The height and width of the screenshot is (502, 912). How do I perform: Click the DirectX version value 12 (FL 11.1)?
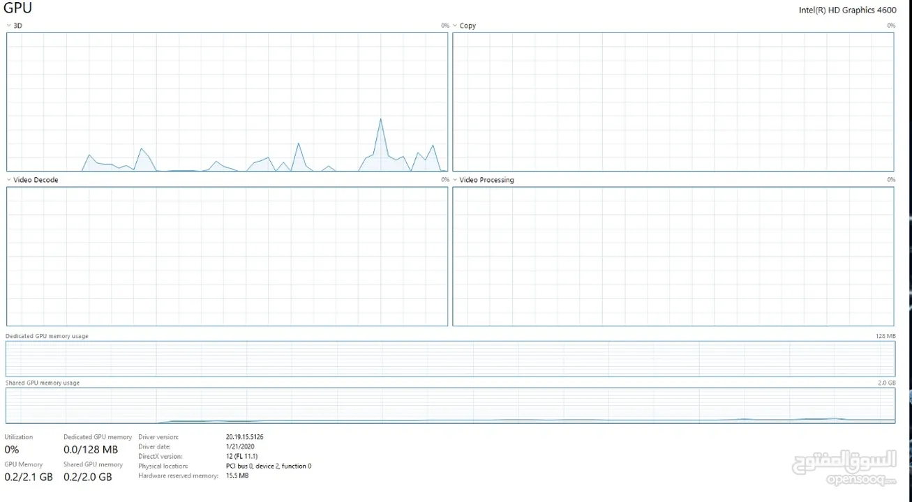click(x=241, y=456)
